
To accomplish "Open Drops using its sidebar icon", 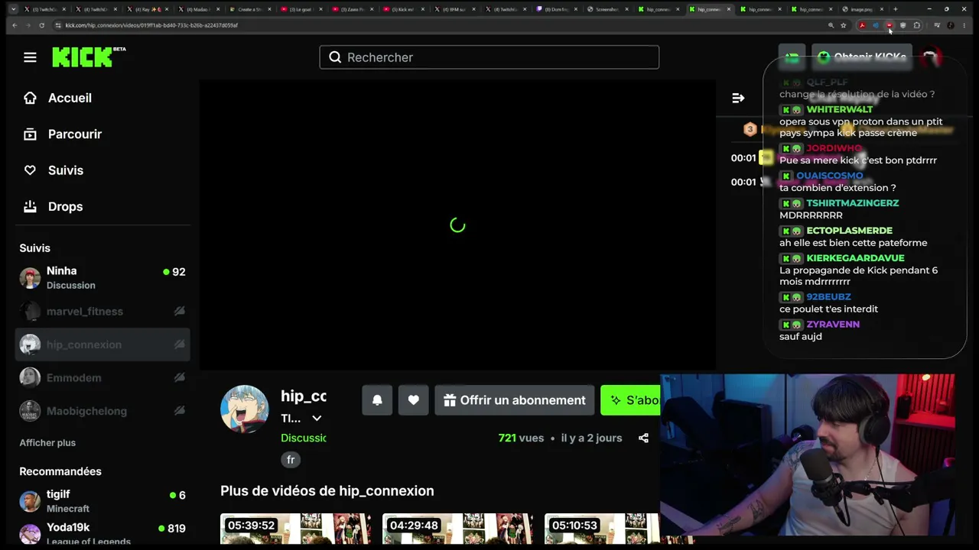I will click(x=30, y=206).
